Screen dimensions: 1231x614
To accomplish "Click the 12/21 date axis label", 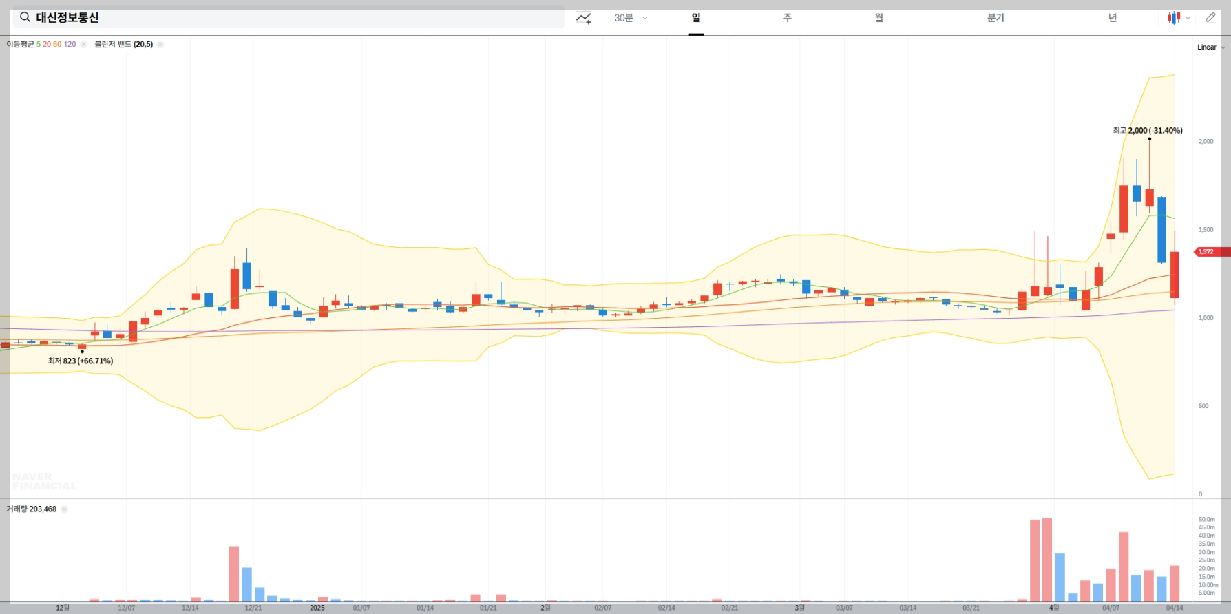I will (x=253, y=608).
